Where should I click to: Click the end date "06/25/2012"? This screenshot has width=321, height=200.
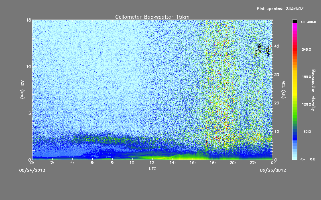[x=273, y=170]
